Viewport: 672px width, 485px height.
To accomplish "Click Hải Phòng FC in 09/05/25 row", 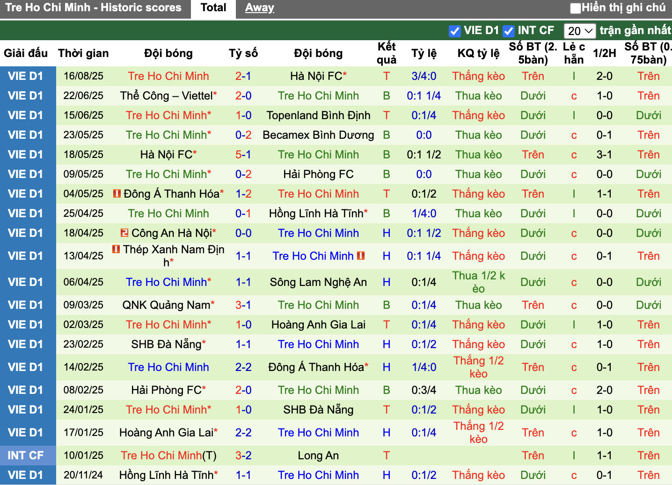I will (318, 174).
